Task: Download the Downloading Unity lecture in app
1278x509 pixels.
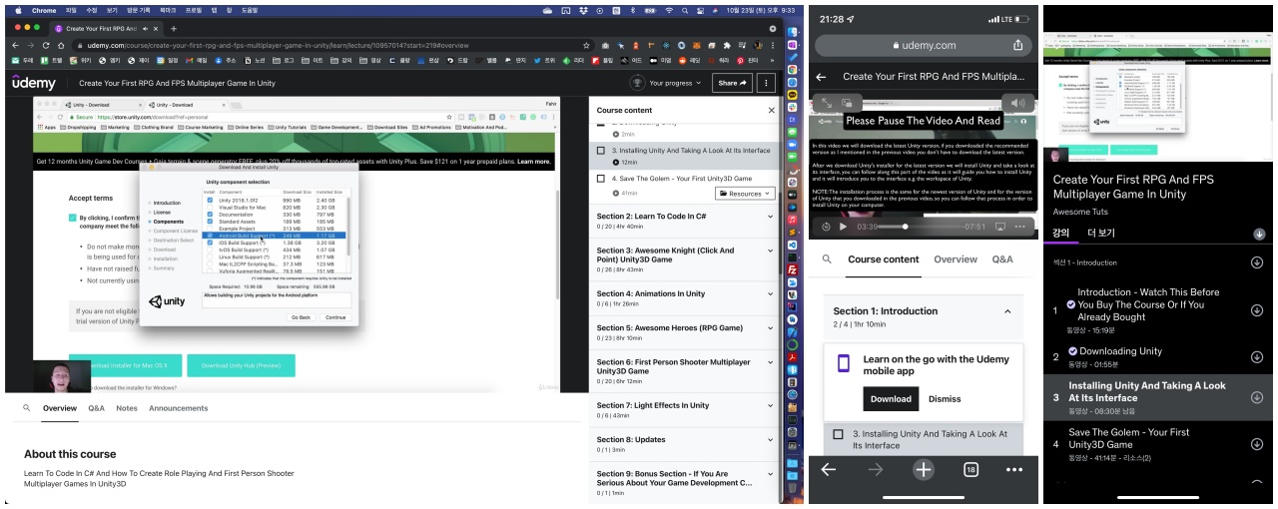Action: (x=1256, y=356)
